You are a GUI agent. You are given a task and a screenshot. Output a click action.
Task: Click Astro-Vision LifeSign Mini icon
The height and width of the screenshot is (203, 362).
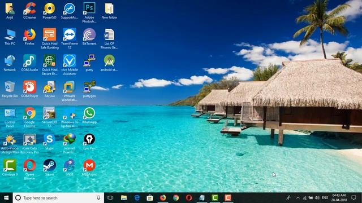[10, 144]
